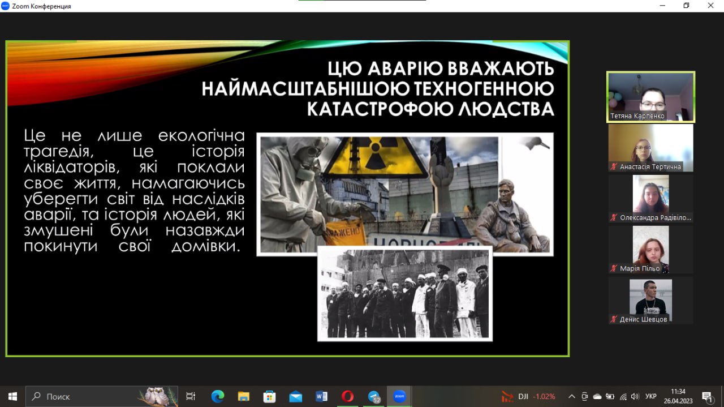
Task: Open Microsoft Edge from the taskbar
Action: pyautogui.click(x=218, y=396)
